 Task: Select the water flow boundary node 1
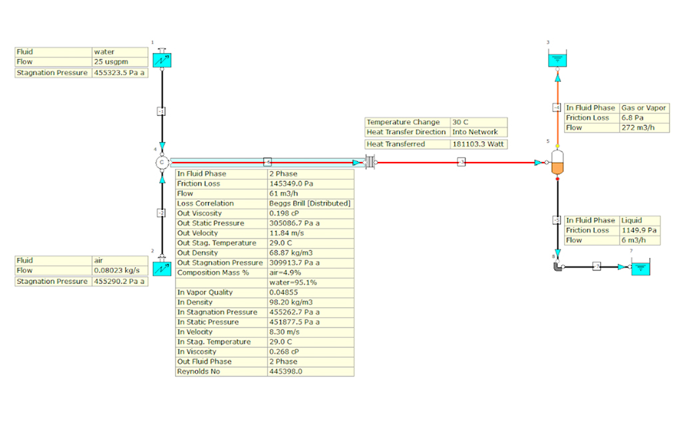(161, 61)
